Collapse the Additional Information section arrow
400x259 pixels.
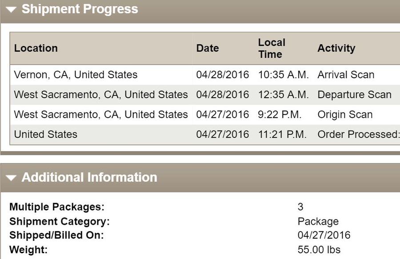(x=12, y=178)
